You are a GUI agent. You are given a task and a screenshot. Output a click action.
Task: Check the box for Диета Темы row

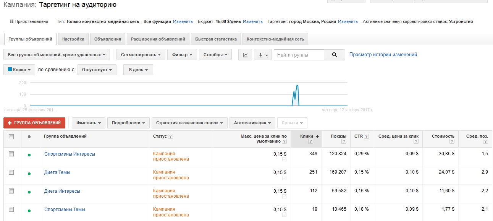click(x=11, y=172)
